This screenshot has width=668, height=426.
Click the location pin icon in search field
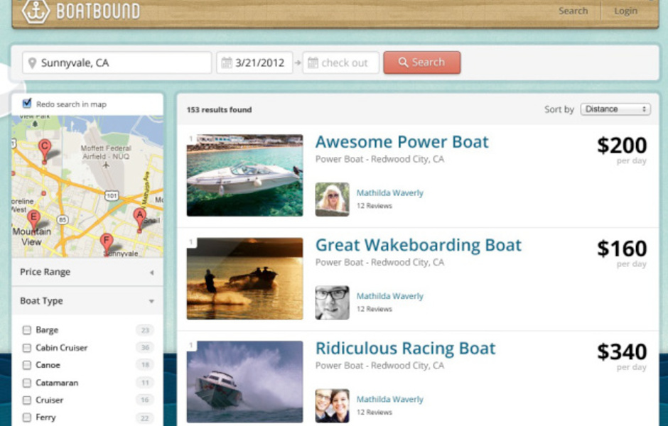click(32, 63)
